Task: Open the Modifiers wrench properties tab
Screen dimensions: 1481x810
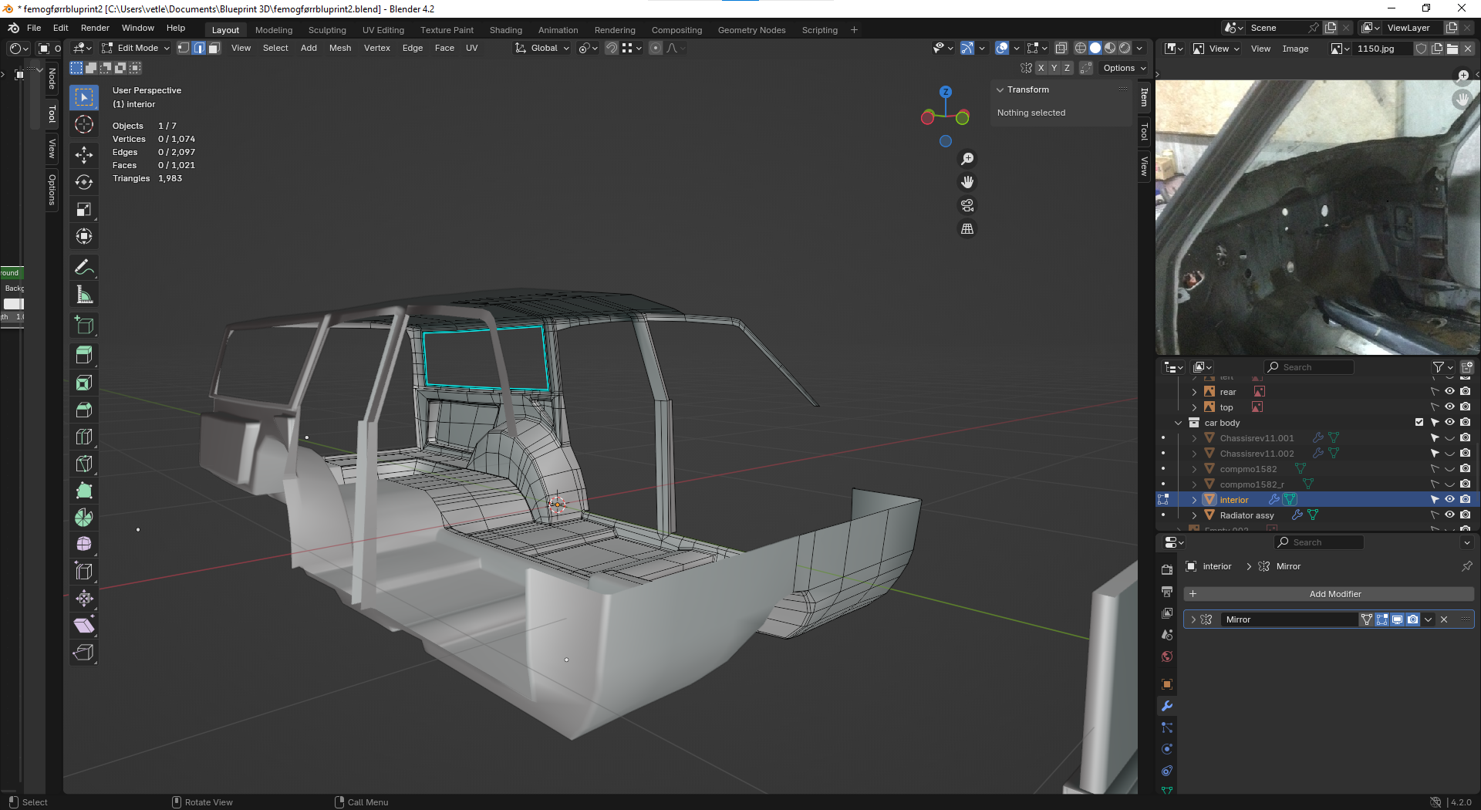Action: click(1166, 706)
